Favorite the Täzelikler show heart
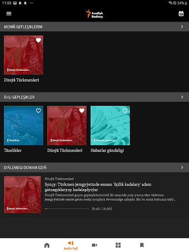The width and height of the screenshot is (189, 252). (x=38, y=111)
